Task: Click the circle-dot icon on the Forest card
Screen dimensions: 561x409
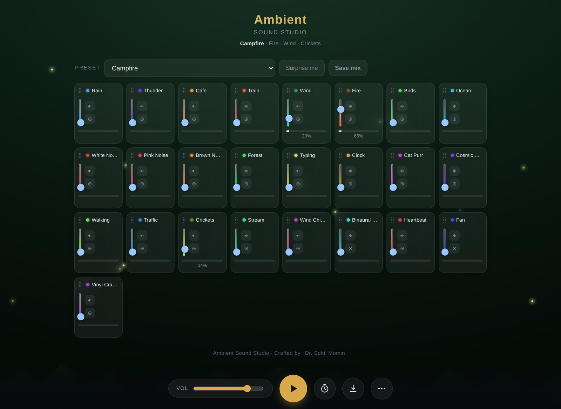Action: [246, 184]
